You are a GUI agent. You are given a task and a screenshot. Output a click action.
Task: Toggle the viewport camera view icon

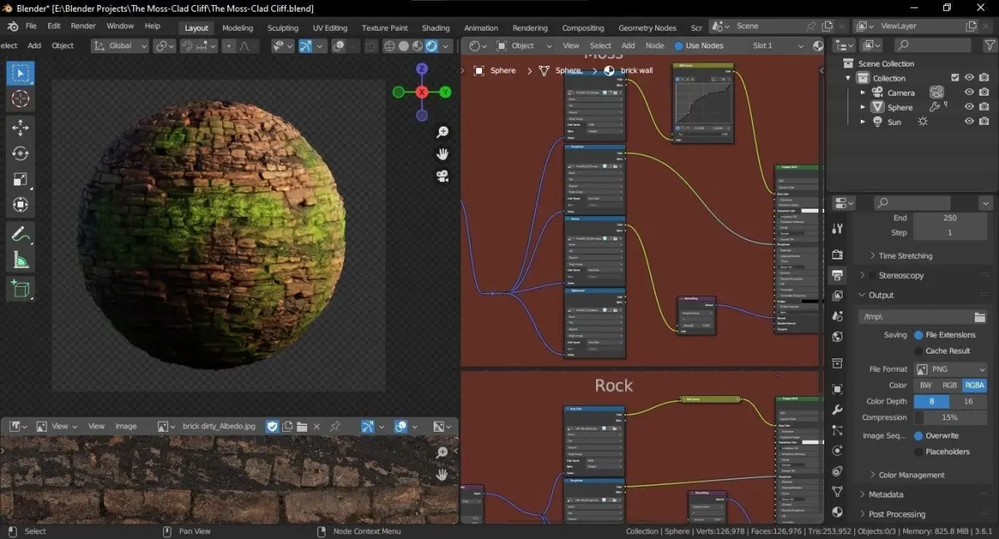(x=443, y=176)
